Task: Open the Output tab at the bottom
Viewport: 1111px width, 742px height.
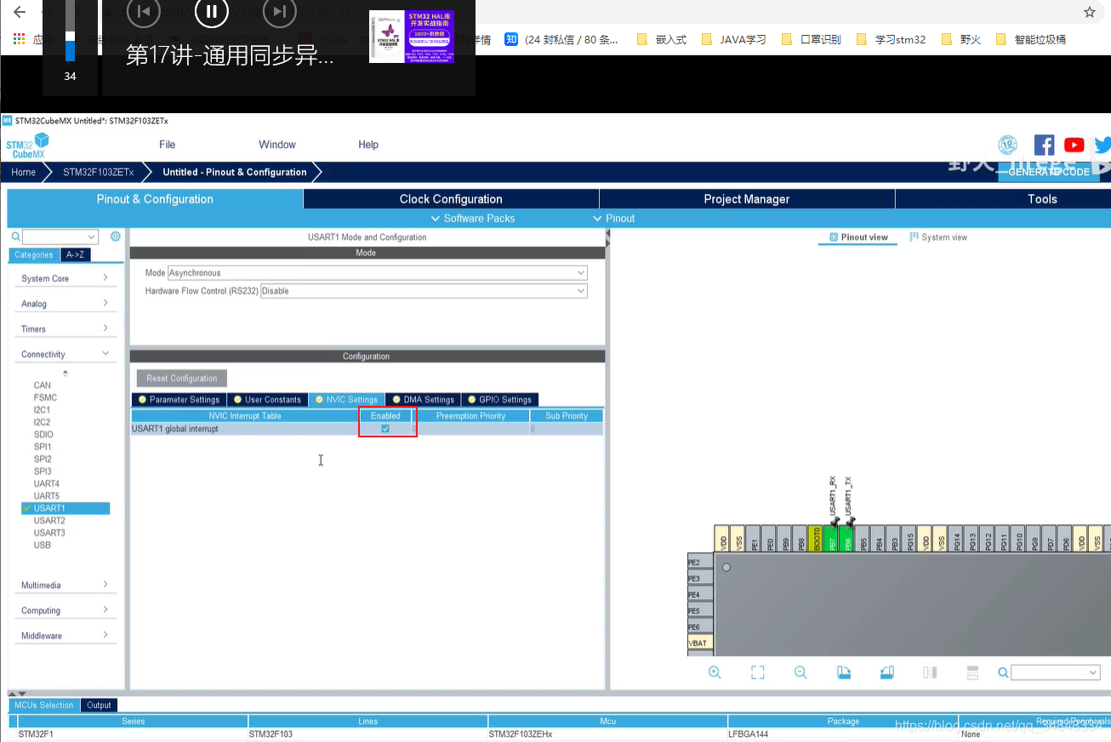Action: click(x=100, y=705)
